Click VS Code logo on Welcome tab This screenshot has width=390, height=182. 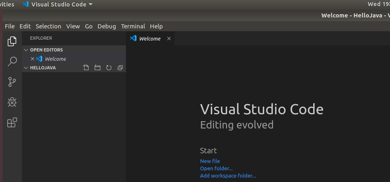[x=133, y=38]
